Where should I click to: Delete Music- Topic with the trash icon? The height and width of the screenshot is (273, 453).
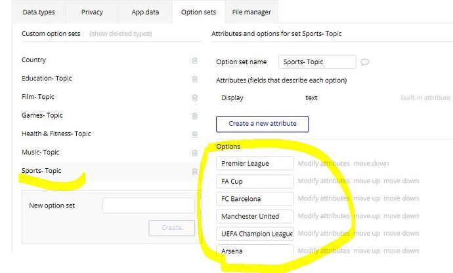click(194, 153)
